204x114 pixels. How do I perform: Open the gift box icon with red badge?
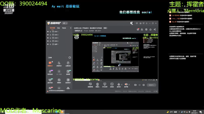tap(138, 29)
